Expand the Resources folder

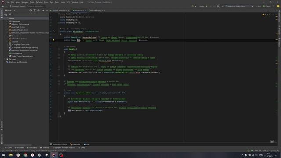coord(7,36)
